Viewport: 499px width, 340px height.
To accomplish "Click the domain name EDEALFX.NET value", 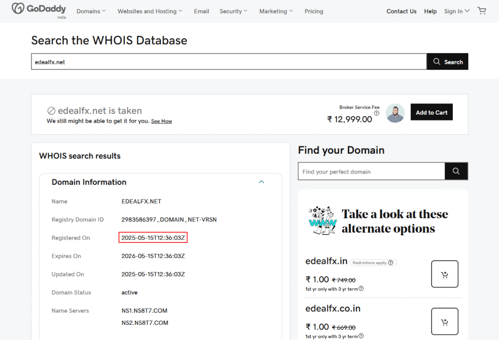I will pyautogui.click(x=141, y=201).
